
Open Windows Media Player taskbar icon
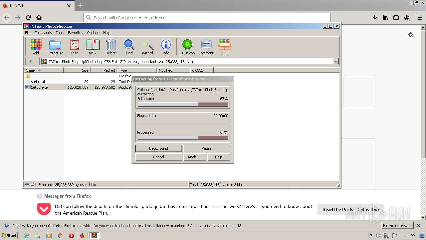[x=49, y=236]
